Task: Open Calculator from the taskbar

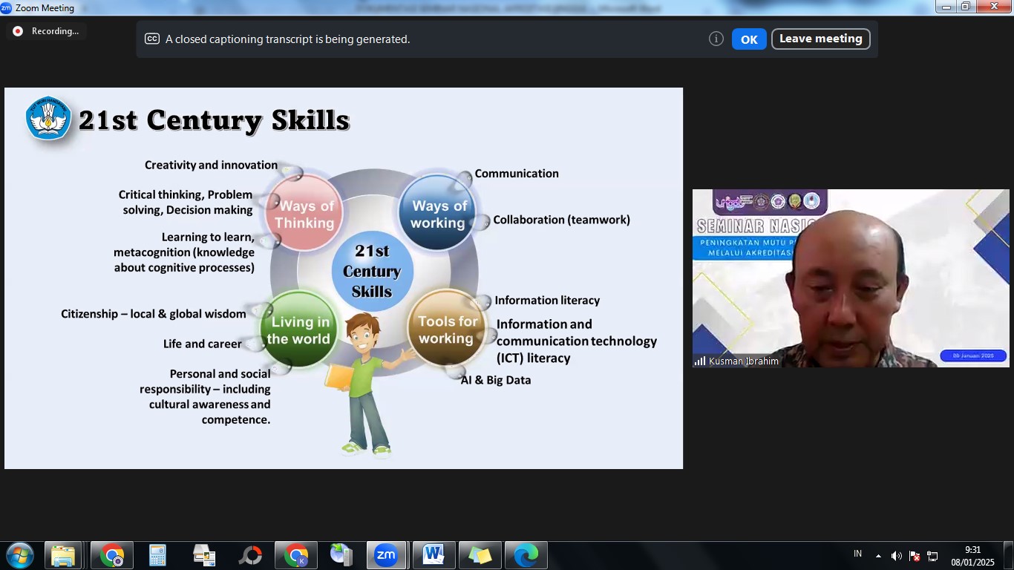Action: tap(157, 555)
